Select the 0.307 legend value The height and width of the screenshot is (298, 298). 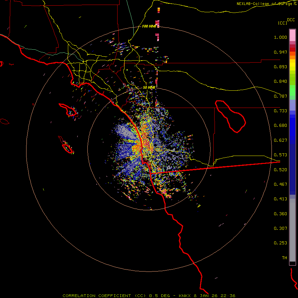(280, 228)
